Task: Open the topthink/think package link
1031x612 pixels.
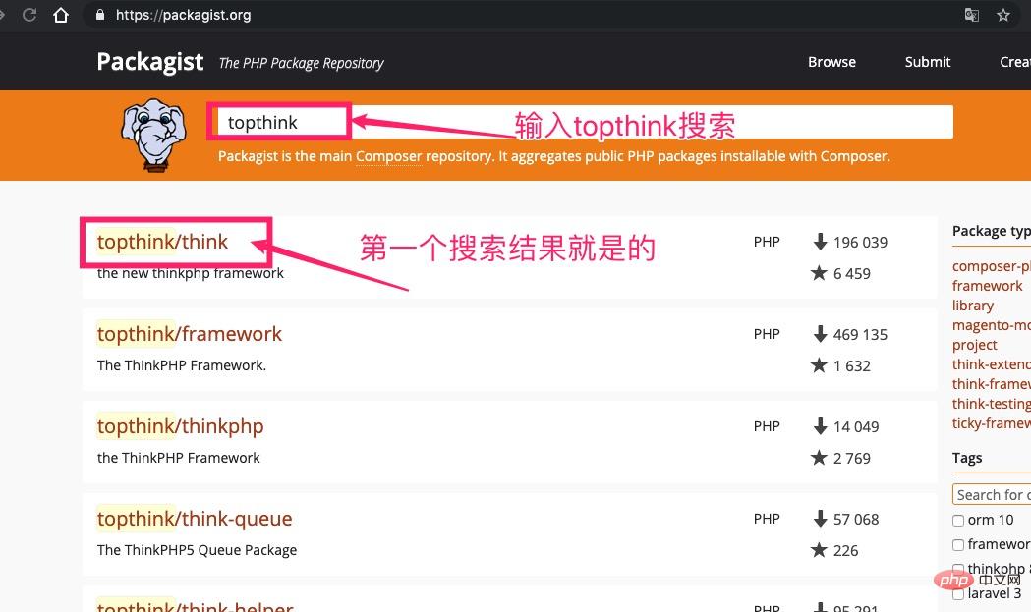Action: coord(162,242)
